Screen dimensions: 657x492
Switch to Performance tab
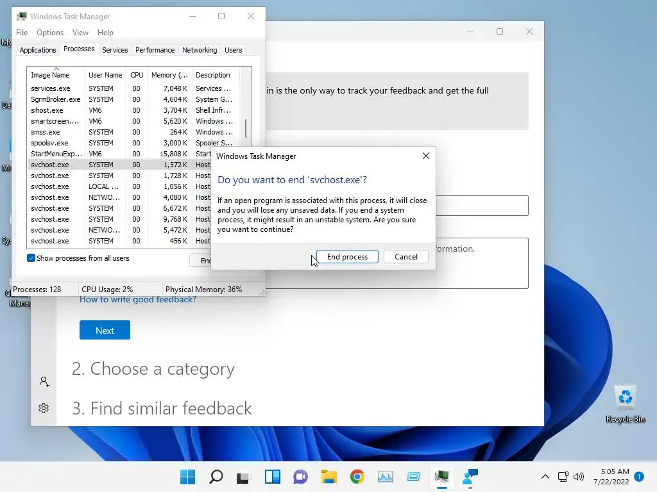click(155, 50)
